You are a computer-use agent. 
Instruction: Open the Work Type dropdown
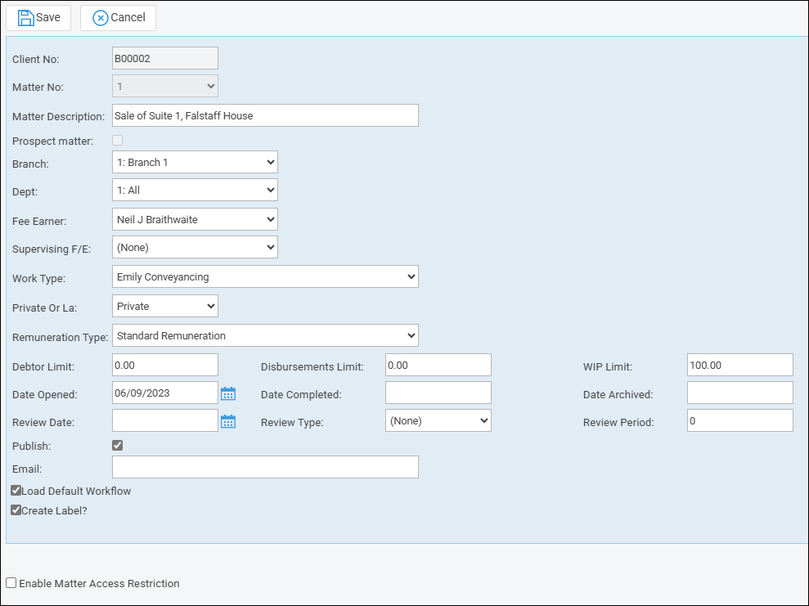click(x=265, y=276)
